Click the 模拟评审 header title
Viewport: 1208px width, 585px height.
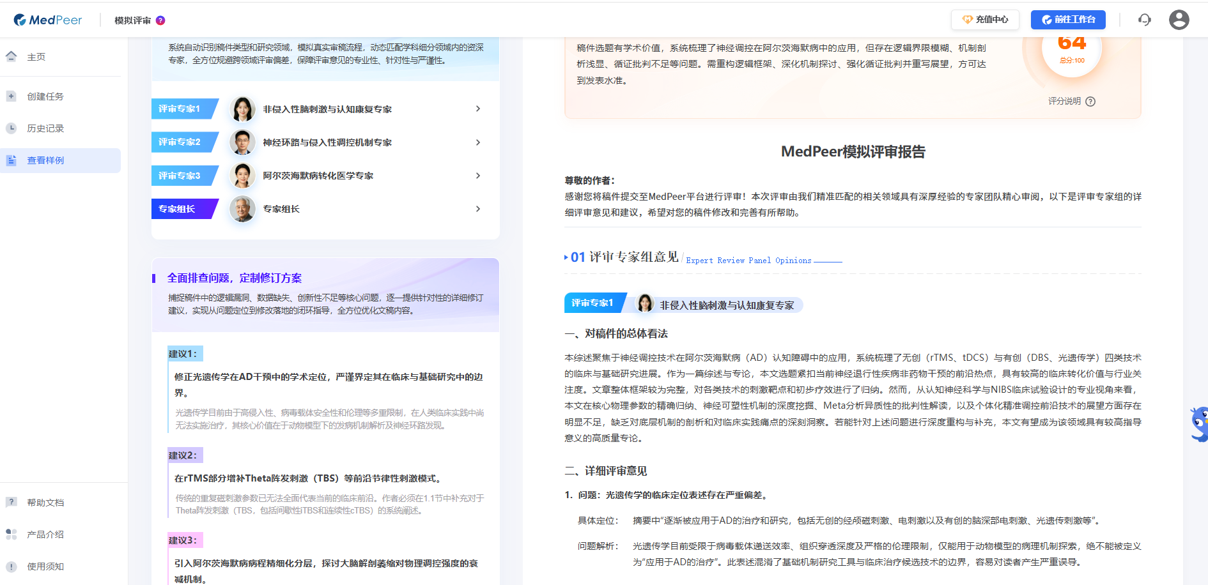pyautogui.click(x=132, y=20)
